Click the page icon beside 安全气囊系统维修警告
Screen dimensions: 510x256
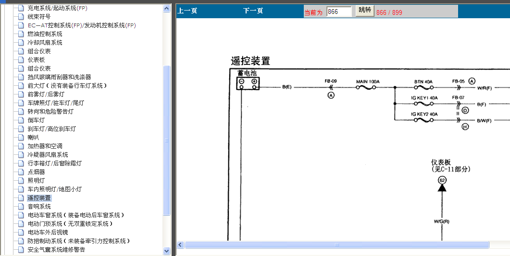[x=21, y=249]
